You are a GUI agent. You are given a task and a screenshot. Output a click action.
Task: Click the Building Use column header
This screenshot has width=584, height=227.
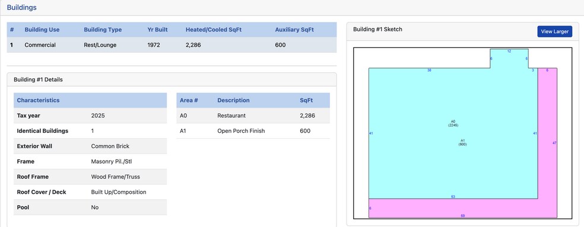(42, 30)
